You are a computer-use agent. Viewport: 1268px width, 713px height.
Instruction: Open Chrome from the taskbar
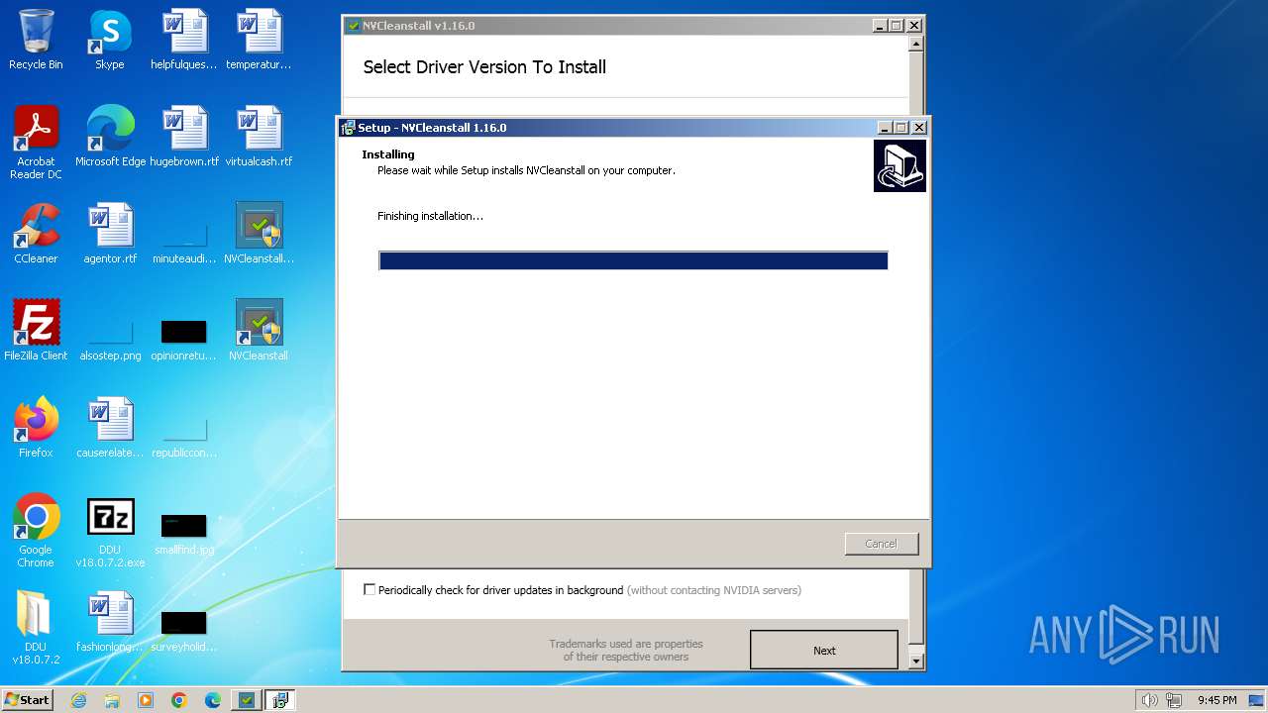coord(179,700)
